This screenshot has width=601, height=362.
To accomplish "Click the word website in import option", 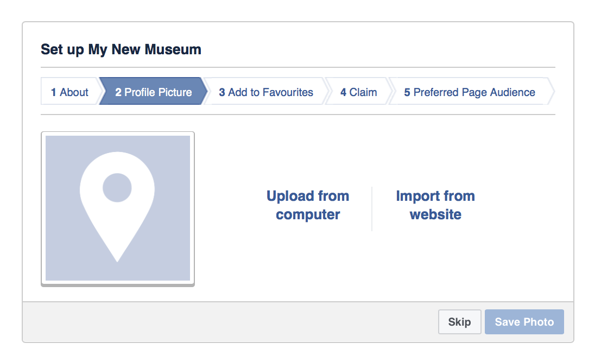I will pos(435,214).
